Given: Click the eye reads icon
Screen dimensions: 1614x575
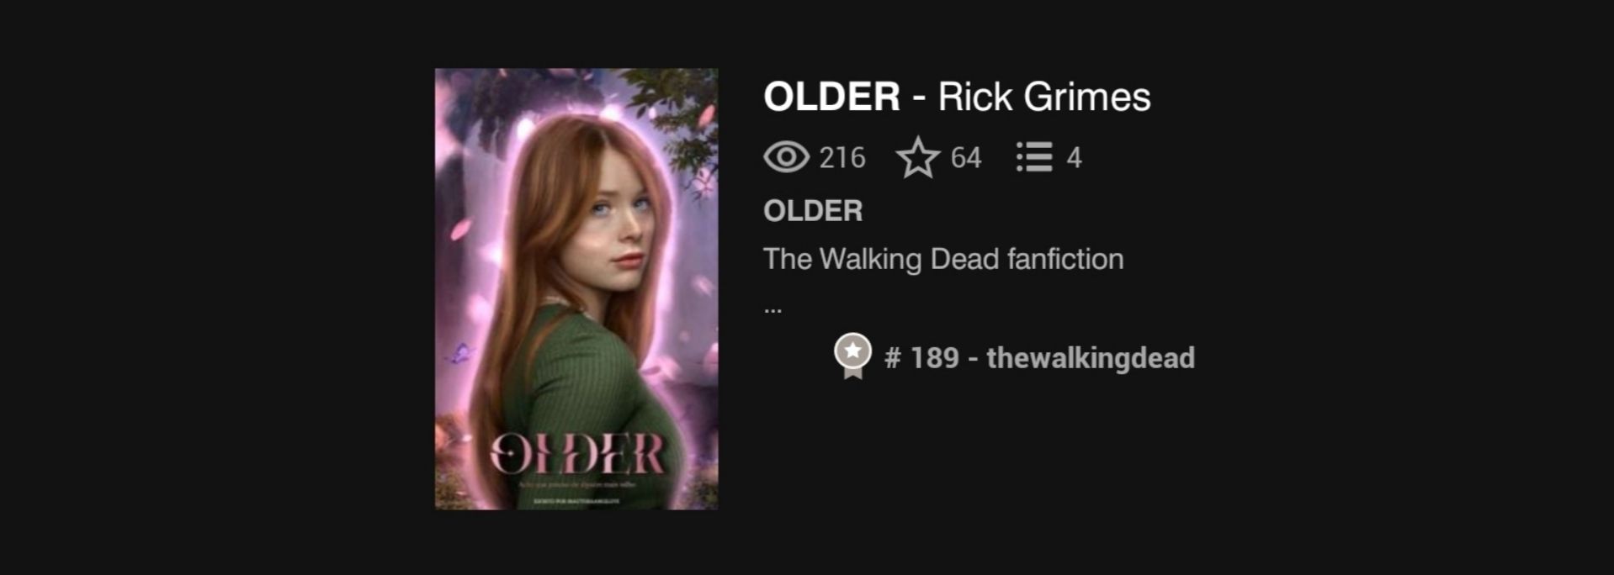Looking at the screenshot, I should click(786, 157).
